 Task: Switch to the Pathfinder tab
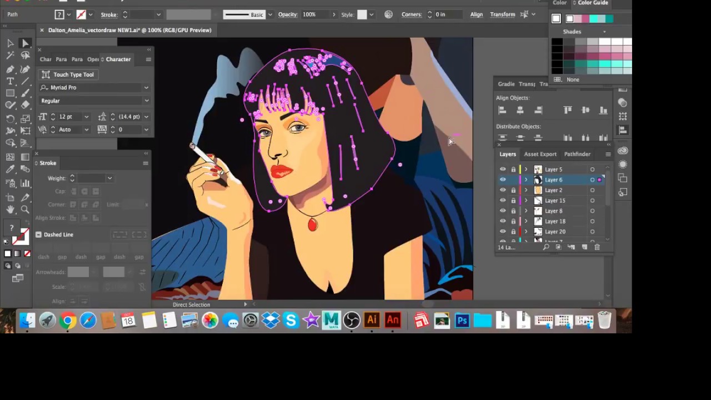[x=577, y=154]
